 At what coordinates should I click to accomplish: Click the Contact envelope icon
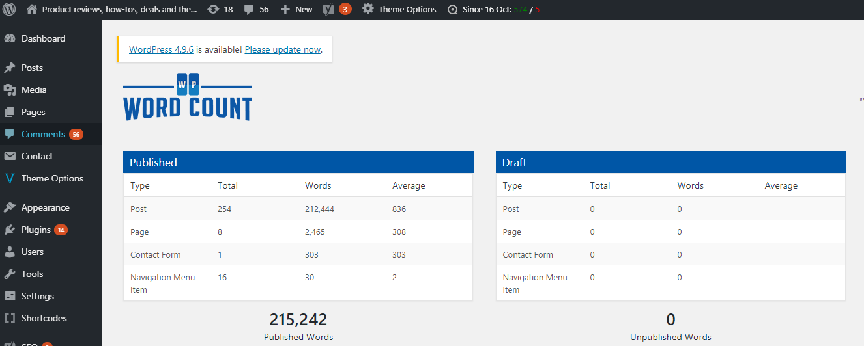(10, 156)
